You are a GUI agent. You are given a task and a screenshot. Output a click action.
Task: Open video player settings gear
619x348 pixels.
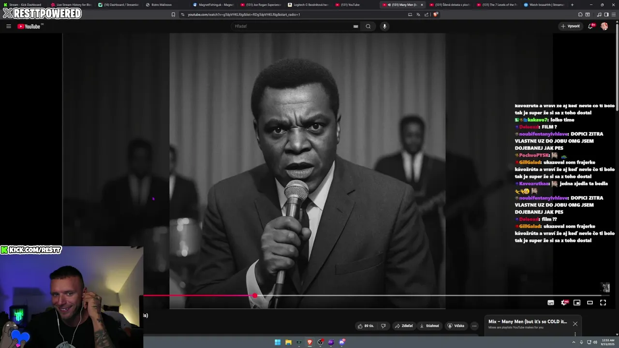point(564,303)
